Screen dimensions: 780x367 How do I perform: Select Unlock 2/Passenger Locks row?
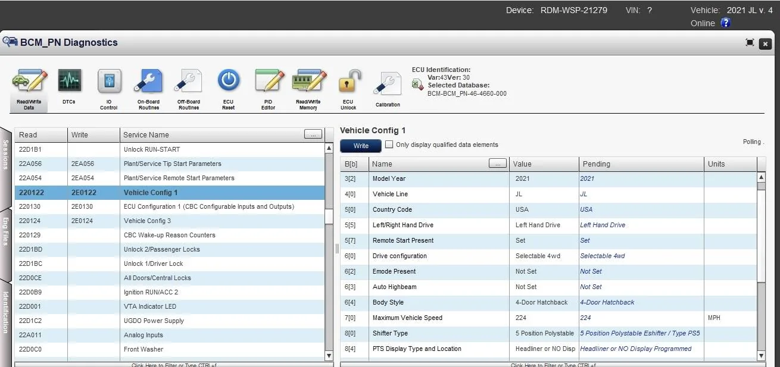pos(170,250)
